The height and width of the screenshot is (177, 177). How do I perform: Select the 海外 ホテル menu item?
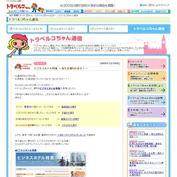[76, 12]
